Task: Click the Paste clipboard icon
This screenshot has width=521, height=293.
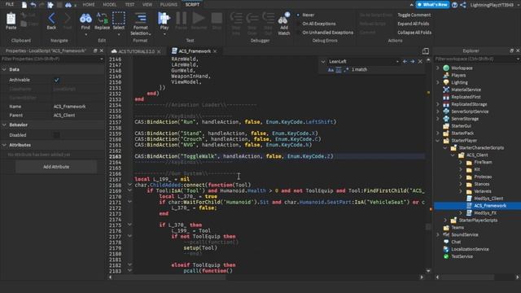Action: tap(11, 19)
